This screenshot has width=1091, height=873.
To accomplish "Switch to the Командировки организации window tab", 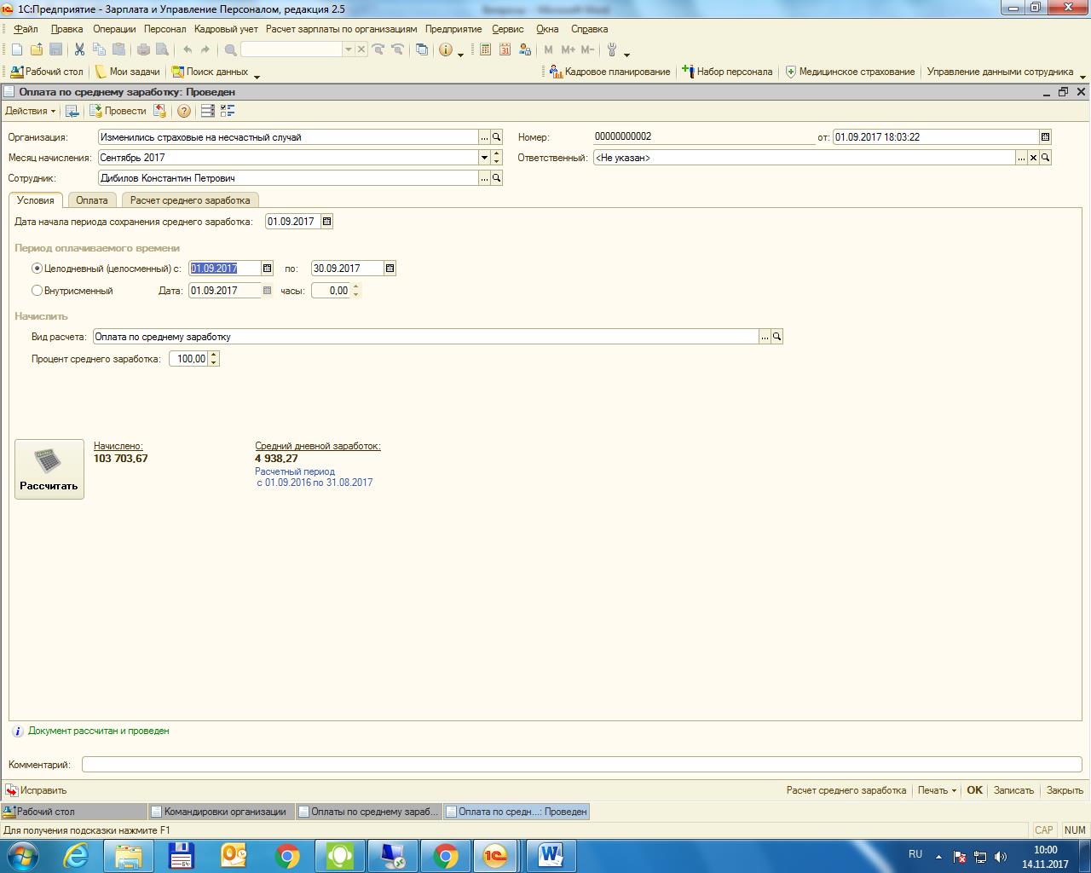I will (x=222, y=812).
